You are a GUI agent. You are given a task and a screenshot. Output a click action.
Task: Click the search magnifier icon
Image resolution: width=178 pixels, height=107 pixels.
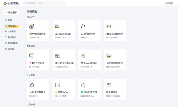pyautogui.click(x=26, y=3)
